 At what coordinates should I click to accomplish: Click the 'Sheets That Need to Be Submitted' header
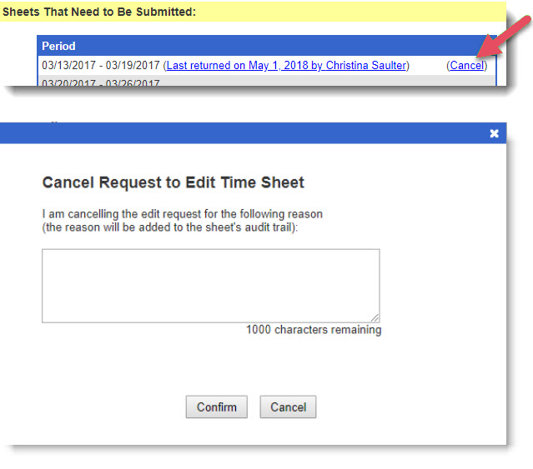click(100, 12)
